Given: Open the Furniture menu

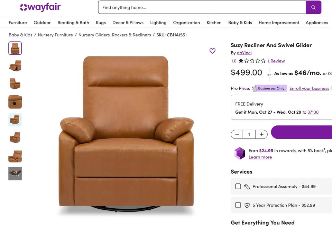Looking at the screenshot, I should (x=18, y=23).
